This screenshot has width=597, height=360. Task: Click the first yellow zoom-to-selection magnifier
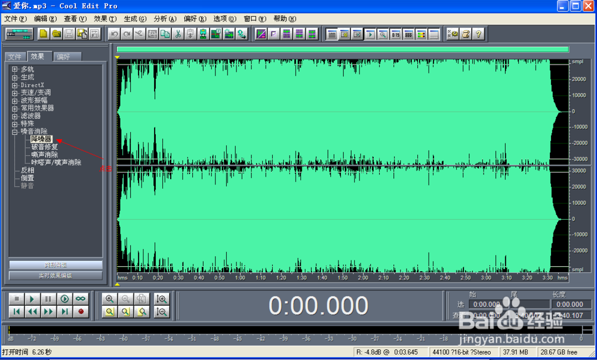click(x=110, y=312)
